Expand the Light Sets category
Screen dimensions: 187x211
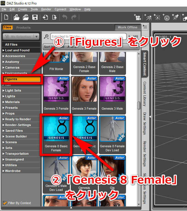[13, 90]
